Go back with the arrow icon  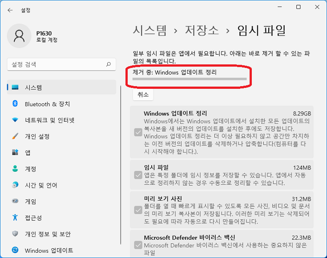tap(10, 10)
